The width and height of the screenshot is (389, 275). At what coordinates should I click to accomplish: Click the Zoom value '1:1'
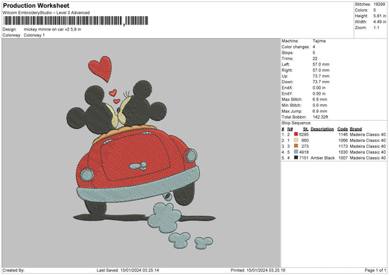(x=376, y=28)
